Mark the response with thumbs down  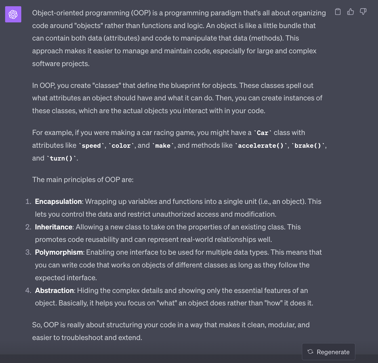363,12
